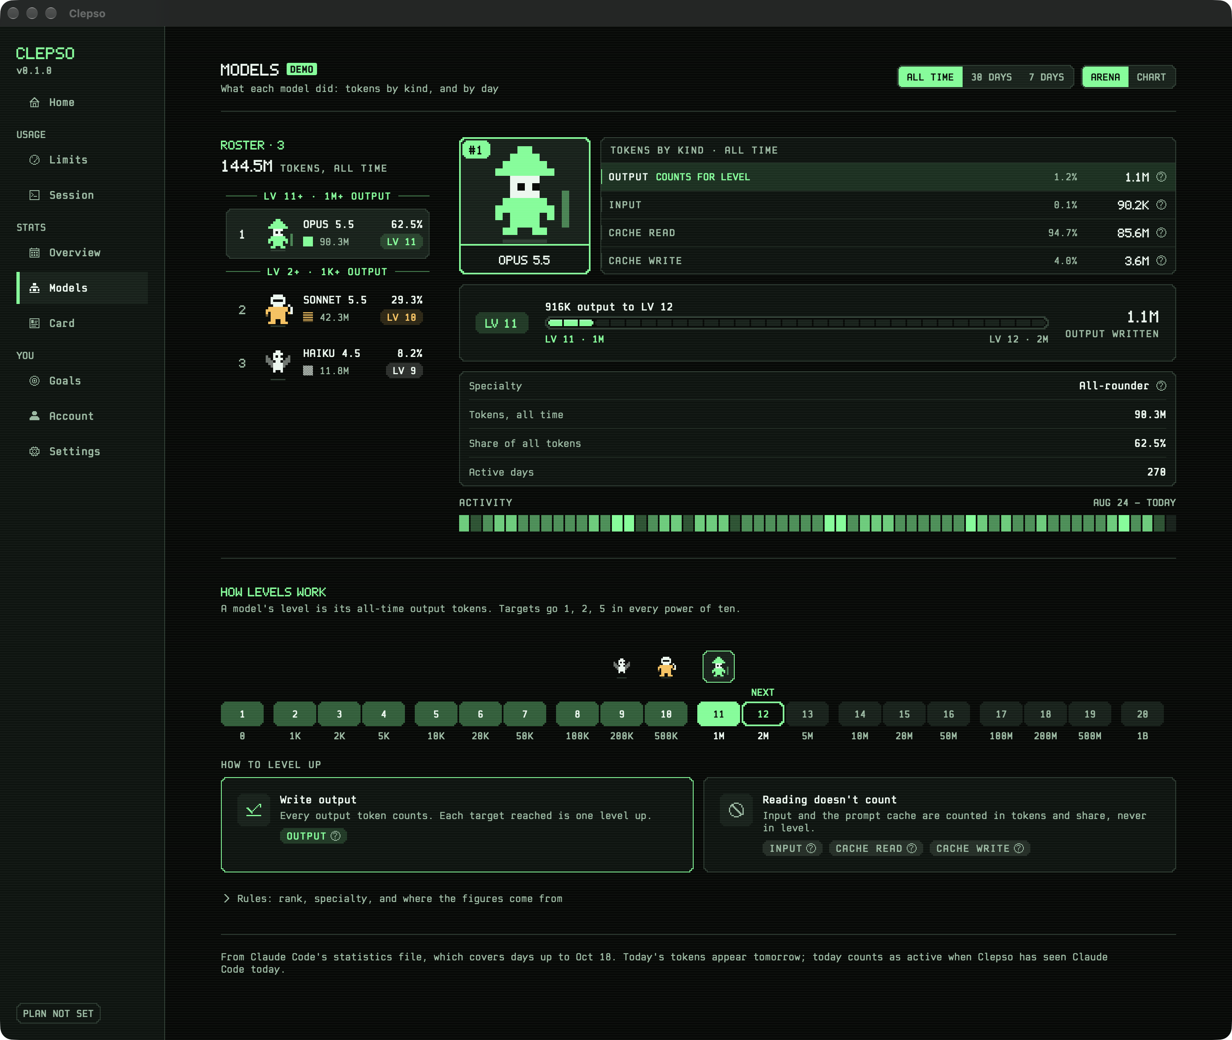The image size is (1232, 1040).
Task: Click the CACHE READ tag chip
Action: pos(876,849)
